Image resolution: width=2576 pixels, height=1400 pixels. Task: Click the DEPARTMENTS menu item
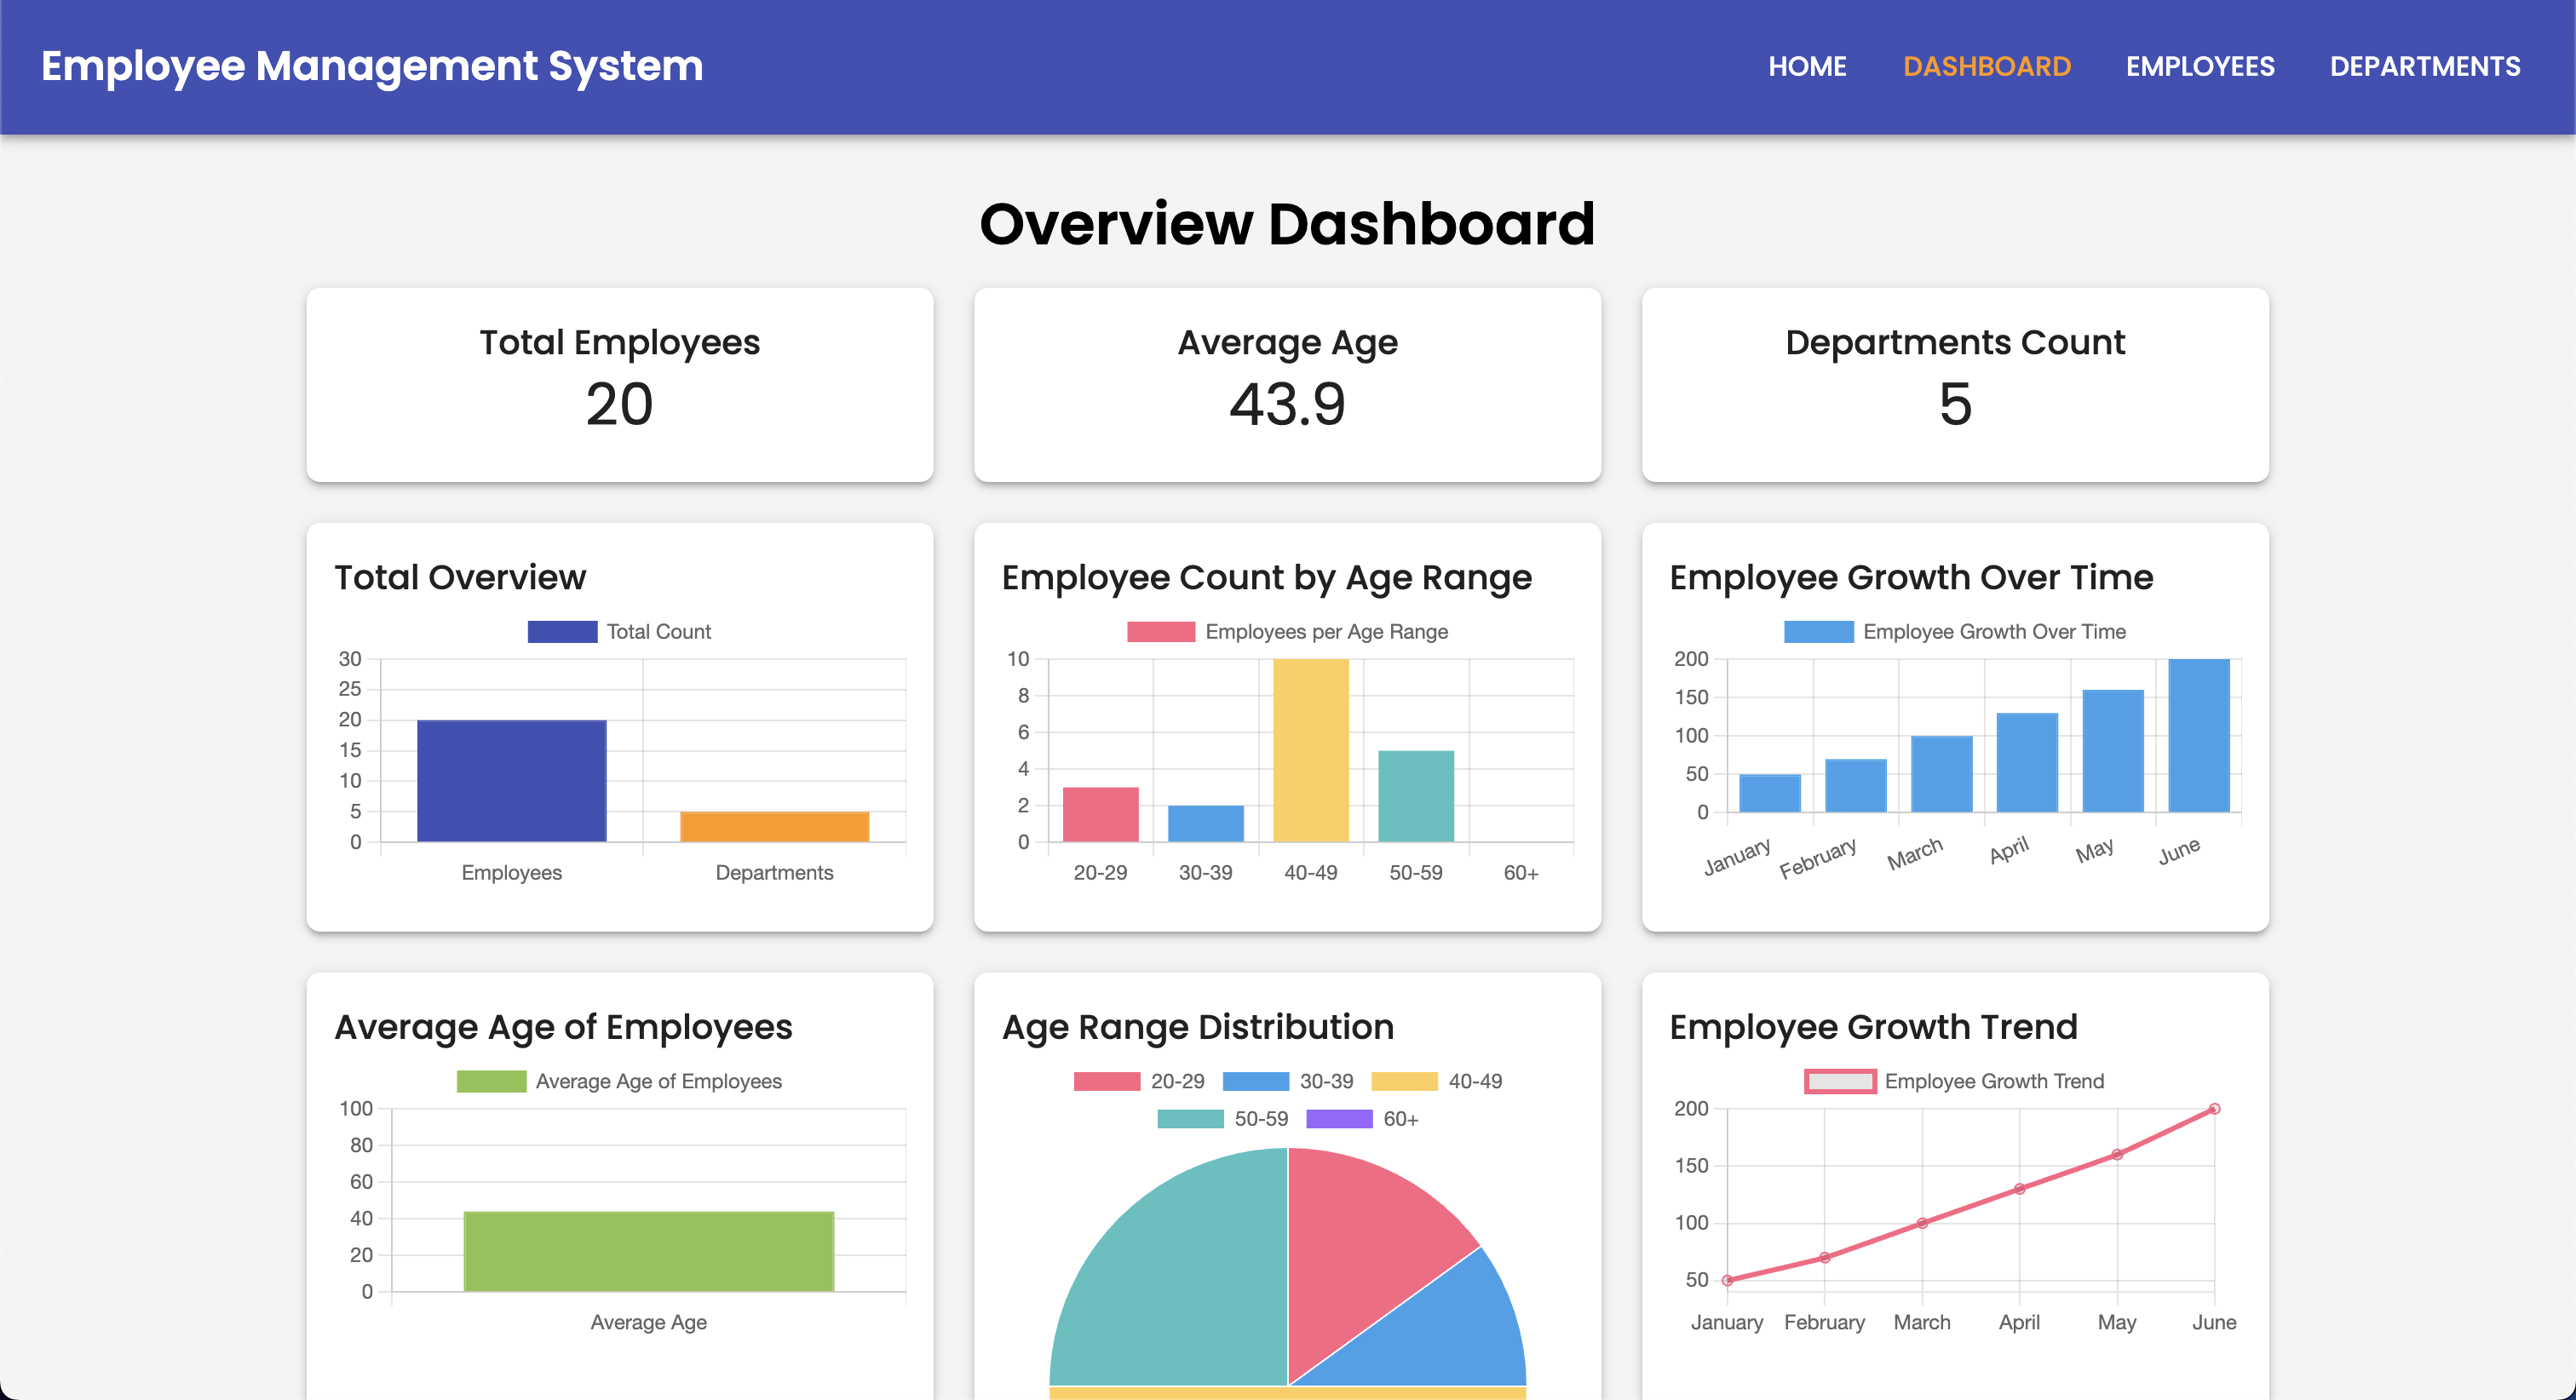click(2423, 66)
